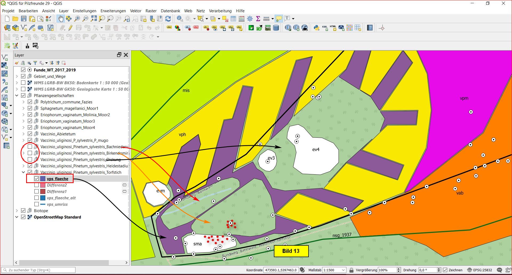Click the Sigma statistics summary icon
The image size is (512, 275).
click(258, 19)
